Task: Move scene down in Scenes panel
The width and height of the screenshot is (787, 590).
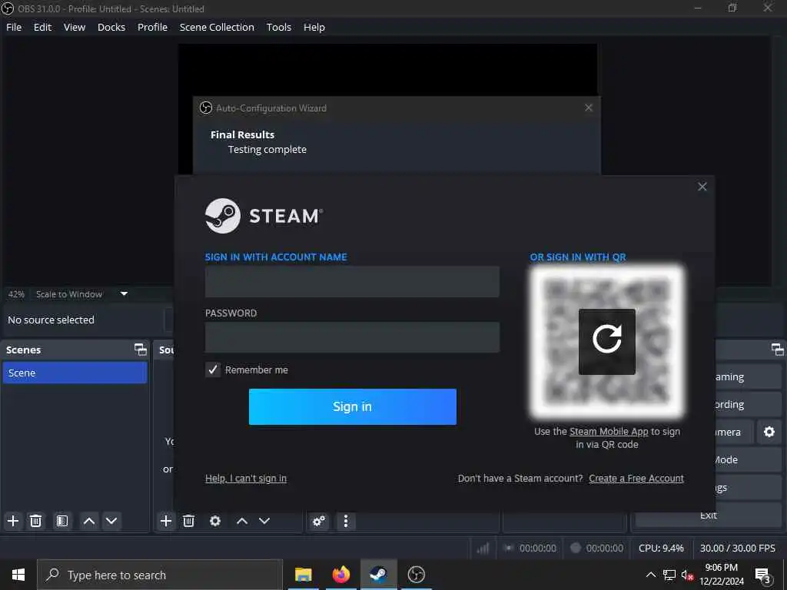Action: tap(111, 521)
